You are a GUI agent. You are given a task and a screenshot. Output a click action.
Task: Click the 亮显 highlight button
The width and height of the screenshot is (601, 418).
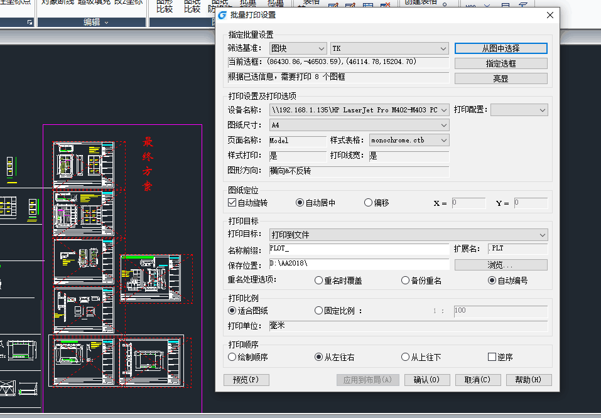click(x=501, y=78)
